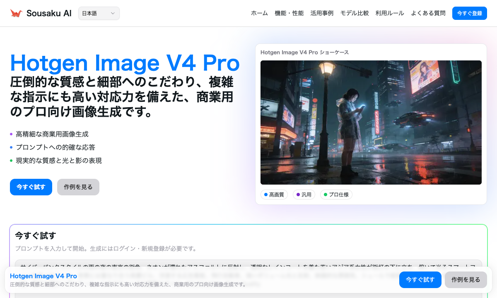
Task: Open the 機能・性能 menu item
Action: pyautogui.click(x=289, y=13)
